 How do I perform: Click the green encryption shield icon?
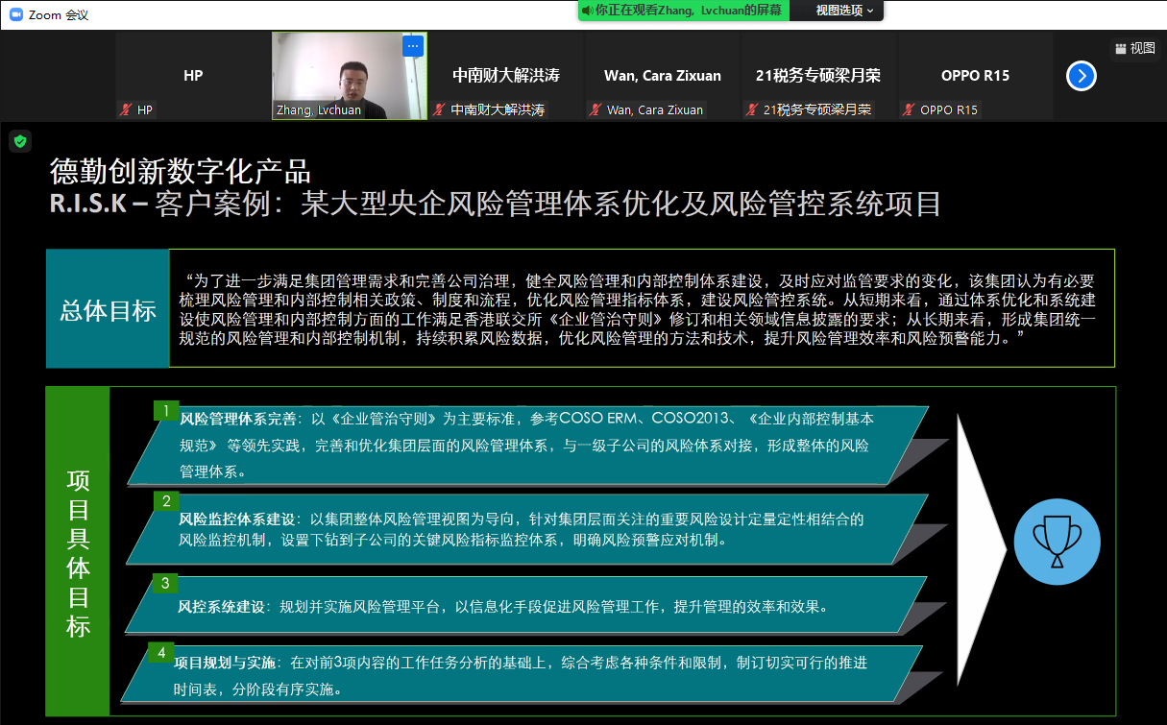click(x=20, y=141)
